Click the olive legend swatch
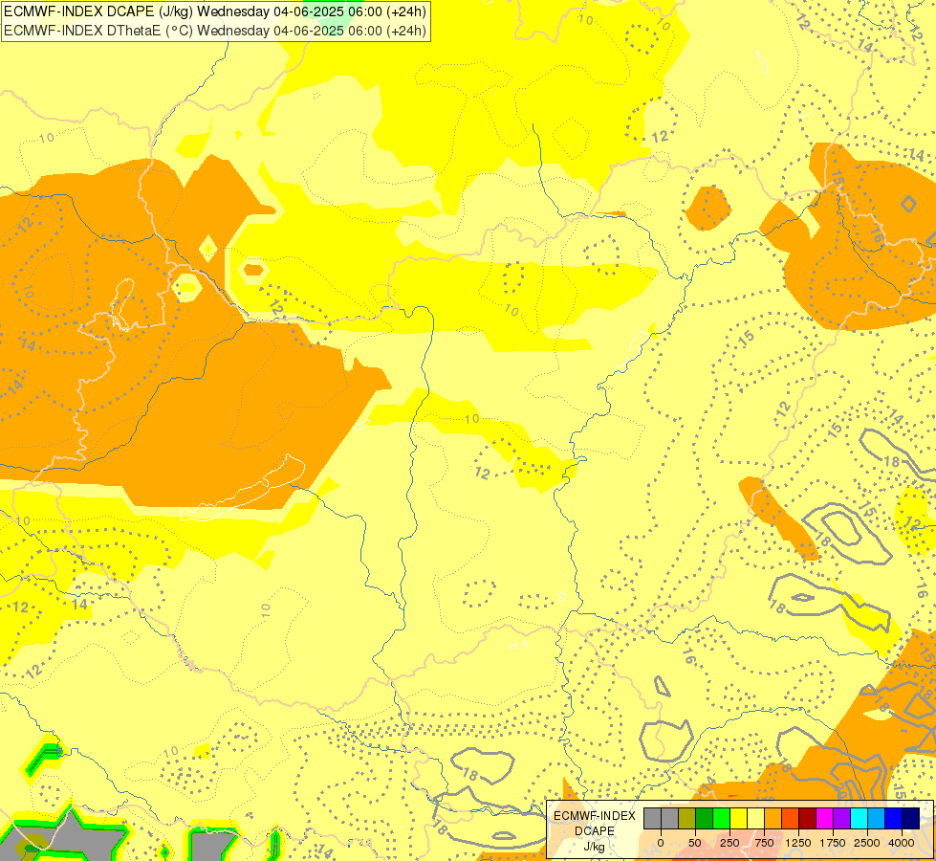Image resolution: width=936 pixels, height=861 pixels. [687, 818]
